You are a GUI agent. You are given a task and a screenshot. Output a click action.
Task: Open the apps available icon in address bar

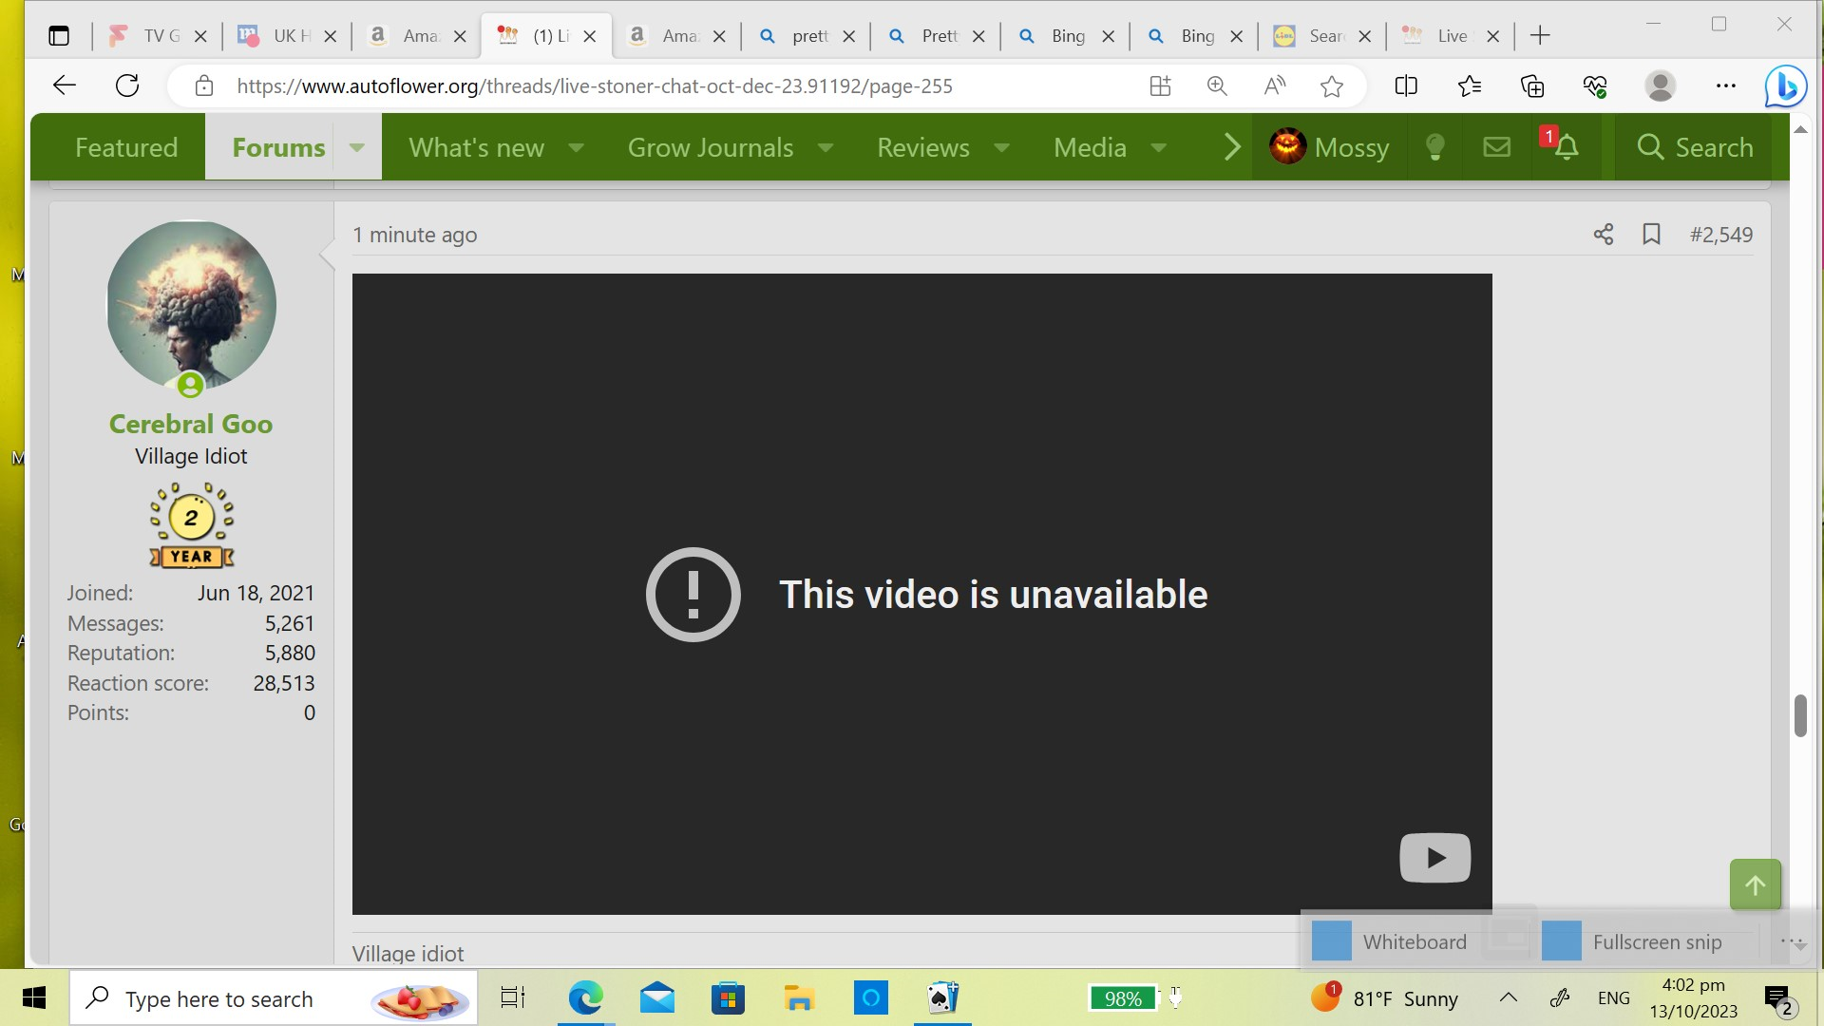point(1160,86)
